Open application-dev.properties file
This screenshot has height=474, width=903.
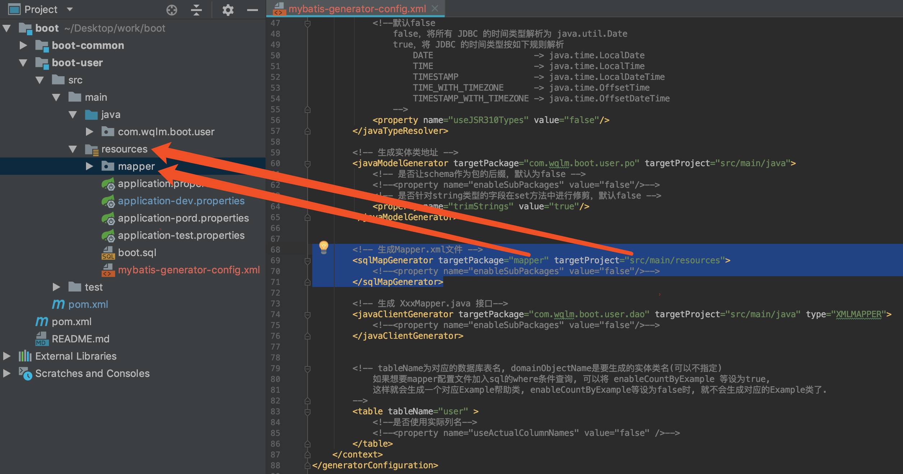pos(181,201)
